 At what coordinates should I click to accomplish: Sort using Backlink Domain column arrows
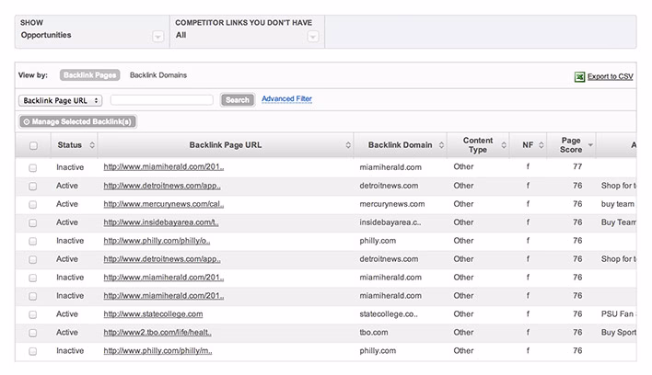[x=439, y=145]
